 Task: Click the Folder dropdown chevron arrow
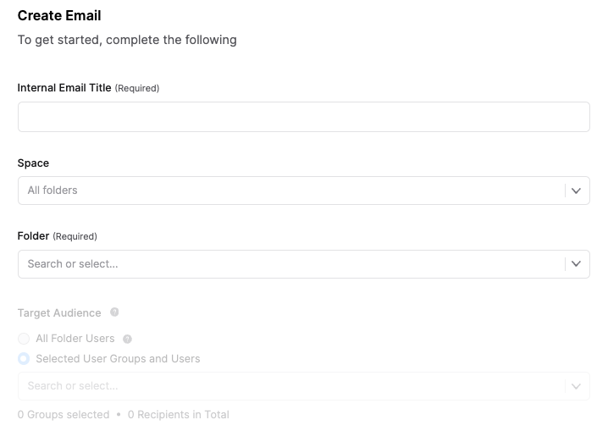click(576, 264)
